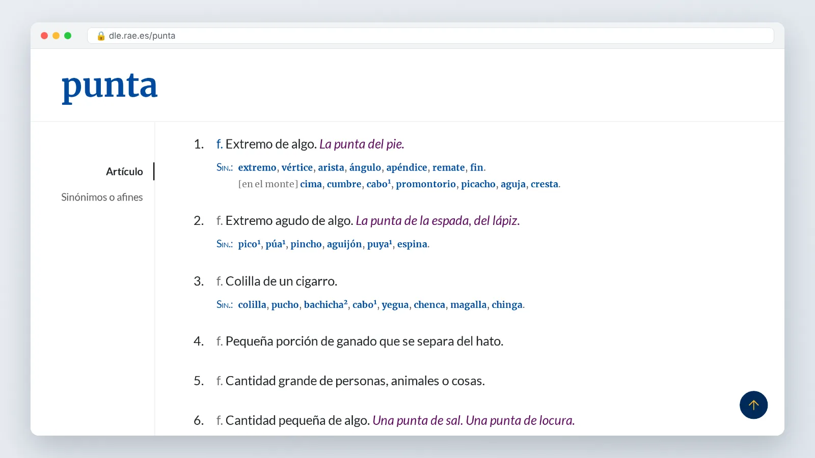The width and height of the screenshot is (815, 458).
Task: Go to the "bachicha" entry
Action: 325,304
